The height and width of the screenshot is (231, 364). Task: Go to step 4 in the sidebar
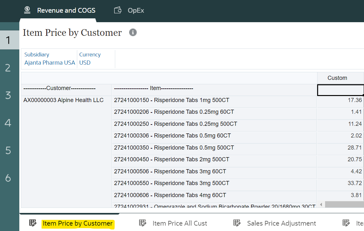[x=8, y=123]
